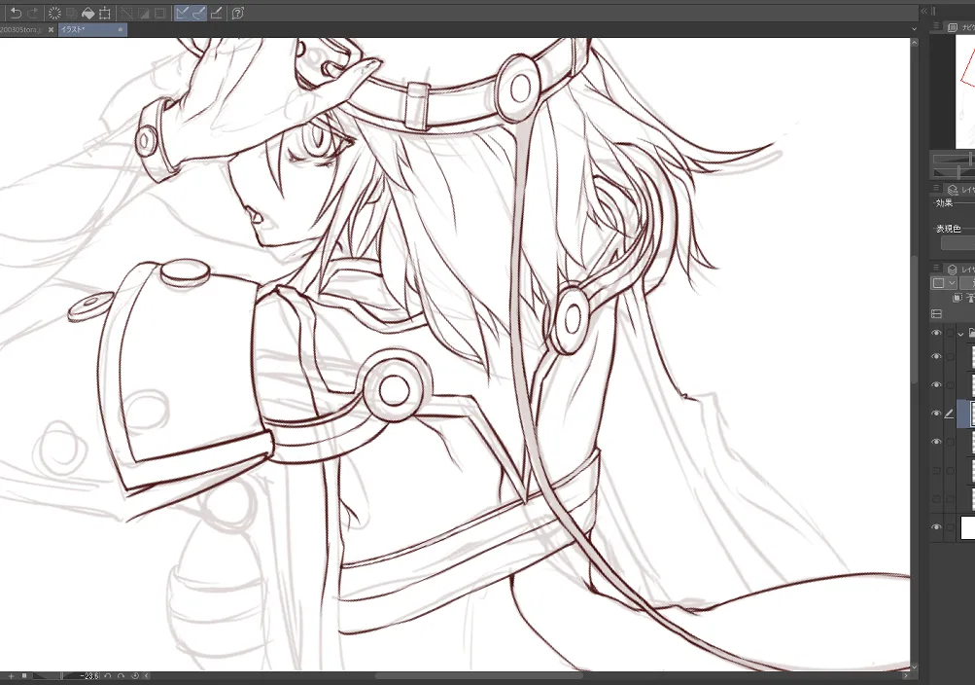Click the 表現色 expression color button
Image resolution: width=975 pixels, height=685 pixels.
pyautogui.click(x=958, y=242)
